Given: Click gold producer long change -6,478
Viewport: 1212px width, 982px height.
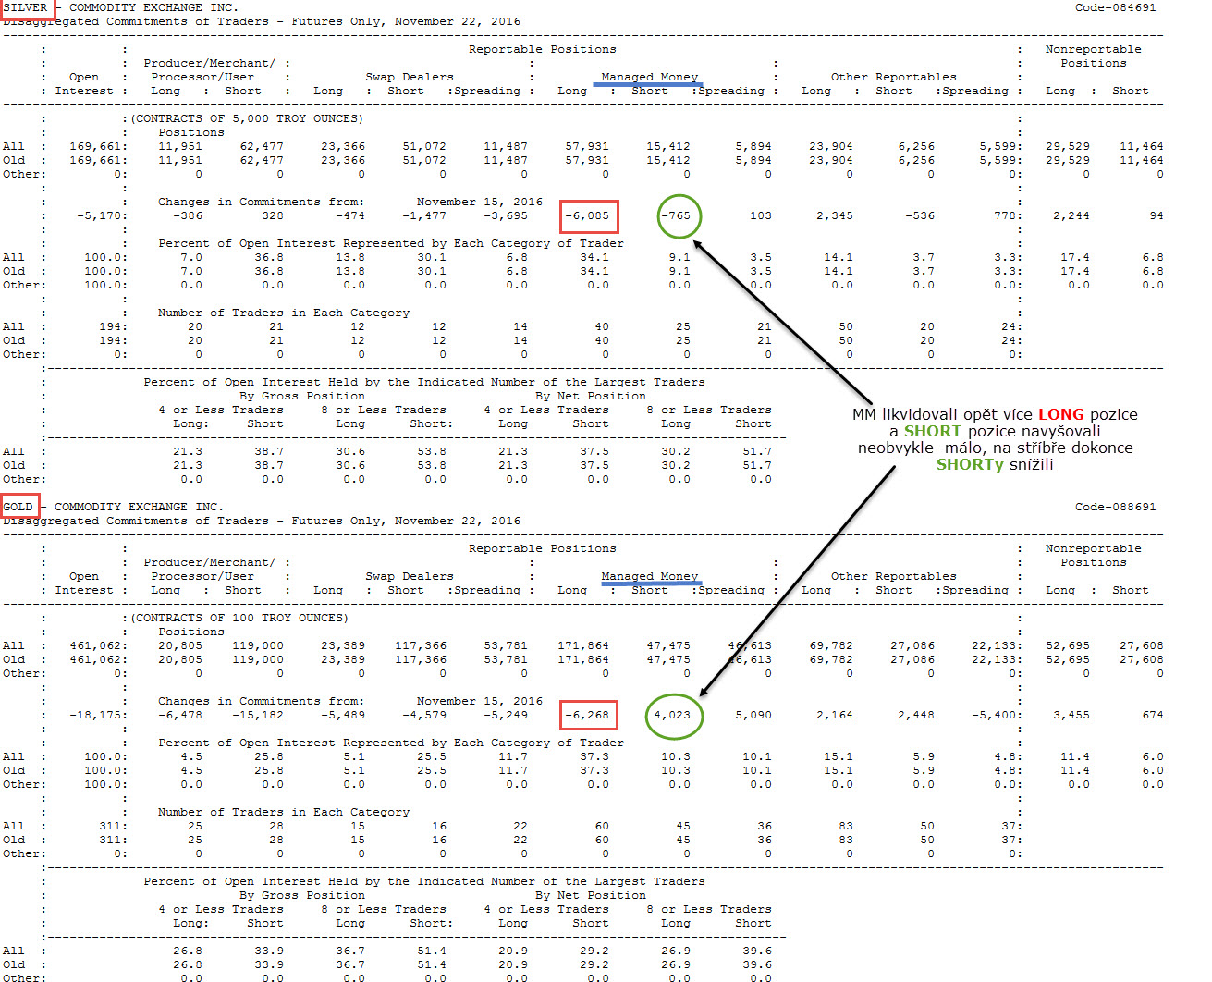Looking at the screenshot, I should 179,715.
